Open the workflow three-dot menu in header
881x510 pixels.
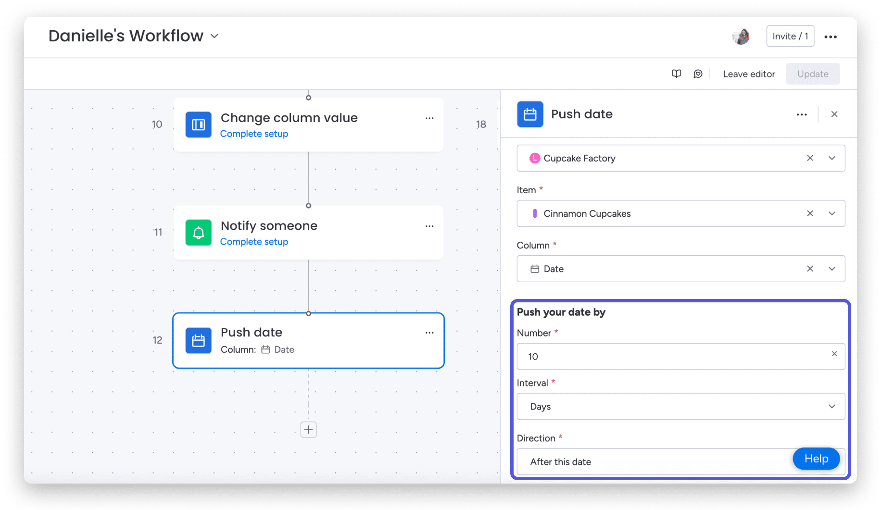(x=831, y=37)
